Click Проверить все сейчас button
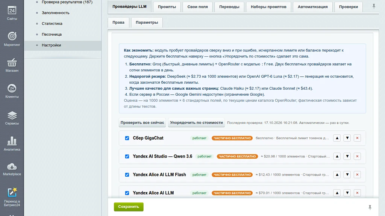385x216 pixels. [x=142, y=123]
